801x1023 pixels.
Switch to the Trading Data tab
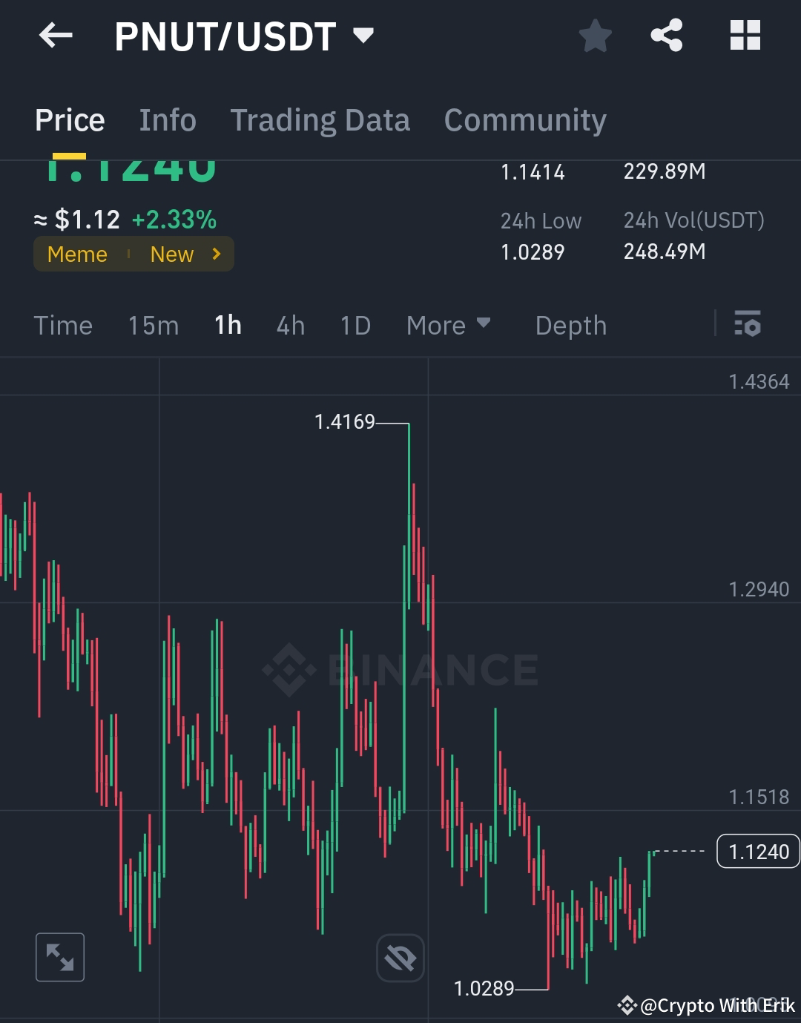tap(320, 119)
